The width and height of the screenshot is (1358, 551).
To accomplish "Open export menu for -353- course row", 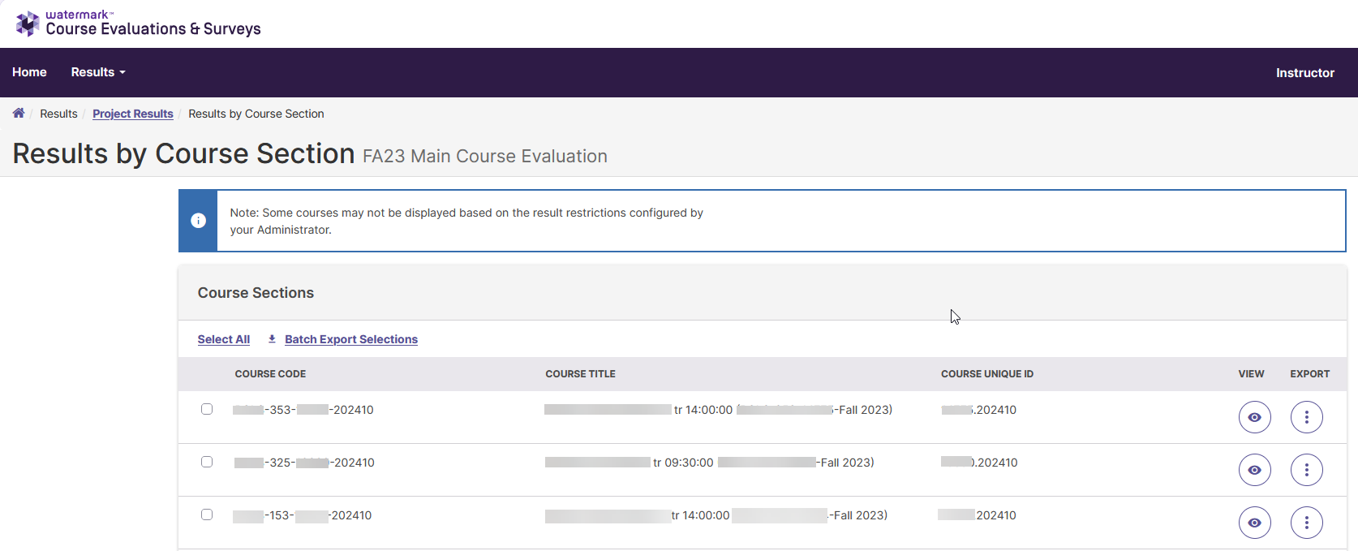I will [x=1306, y=417].
